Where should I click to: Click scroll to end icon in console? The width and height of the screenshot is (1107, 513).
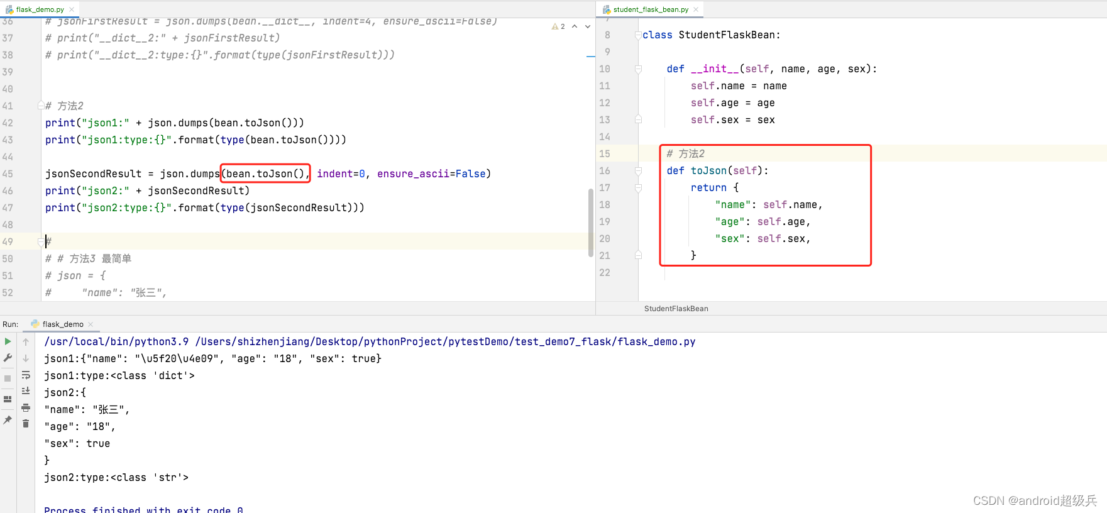(x=26, y=391)
